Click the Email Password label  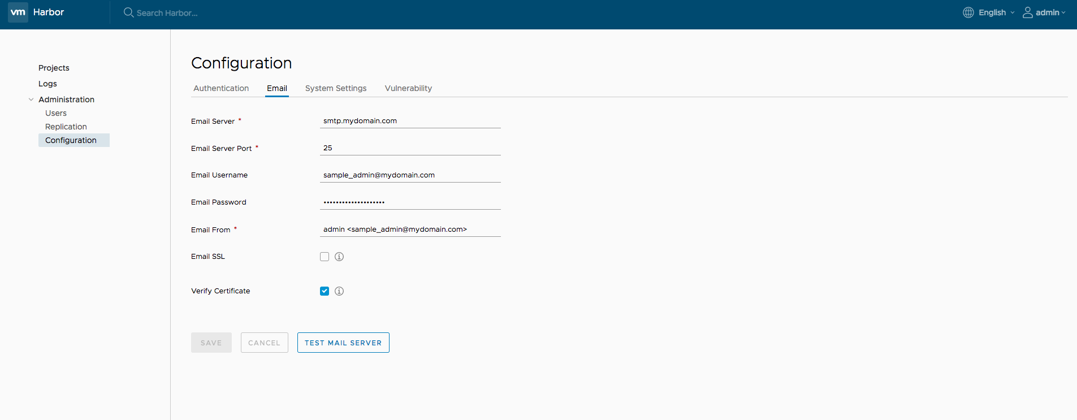click(219, 202)
